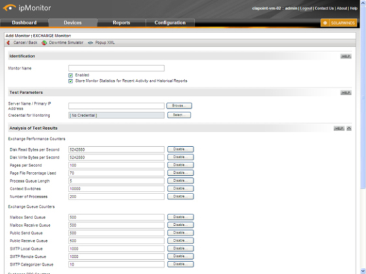Disable Disk Read Bytes per Second counter
Viewport: 366px width, 274px height.
point(180,150)
